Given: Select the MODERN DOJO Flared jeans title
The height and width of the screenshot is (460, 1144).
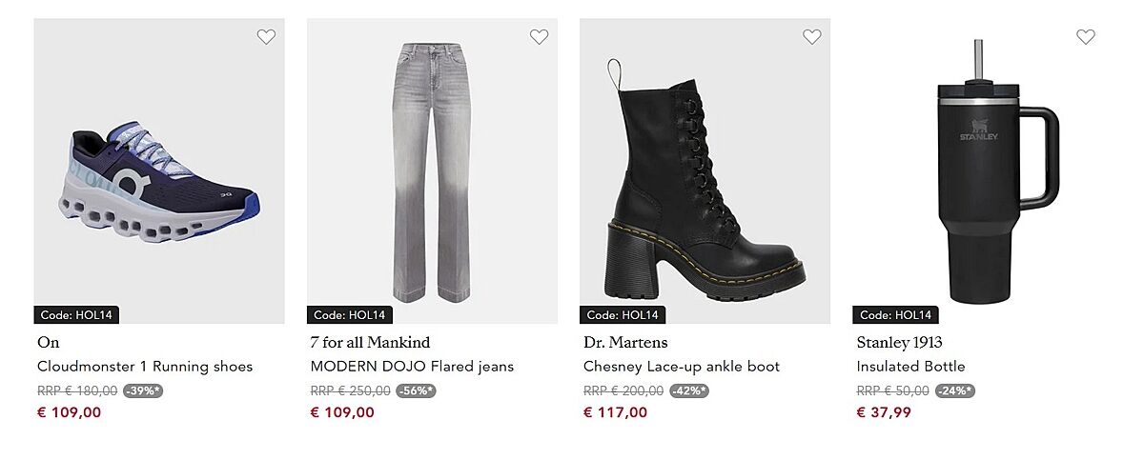Looking at the screenshot, I should click(x=412, y=367).
